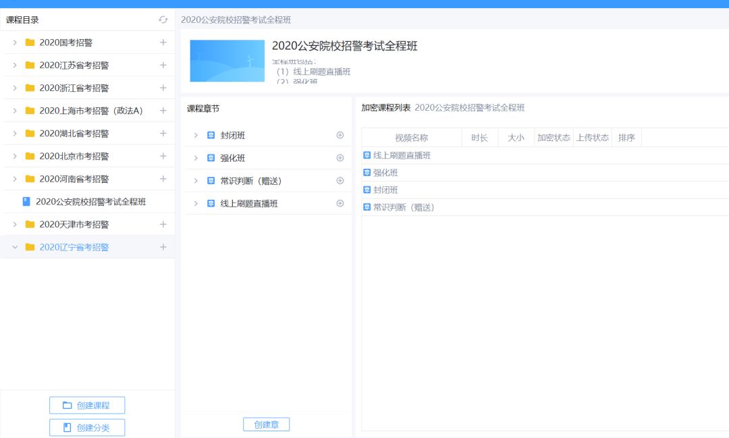Expand the 2020河南省考招警 folder

click(15, 179)
